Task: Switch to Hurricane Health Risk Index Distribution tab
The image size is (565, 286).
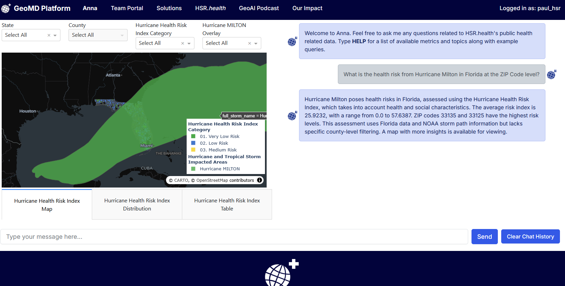Action: [x=137, y=204]
